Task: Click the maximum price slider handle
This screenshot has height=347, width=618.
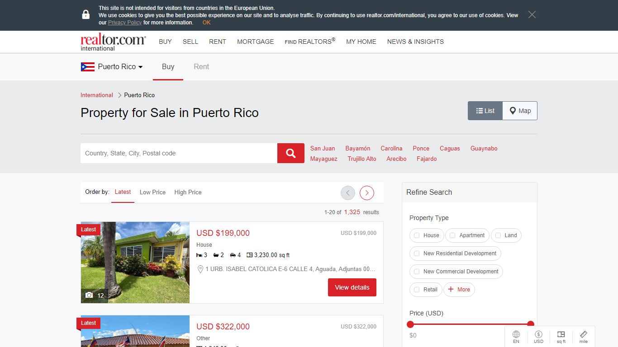Action: 531,324
